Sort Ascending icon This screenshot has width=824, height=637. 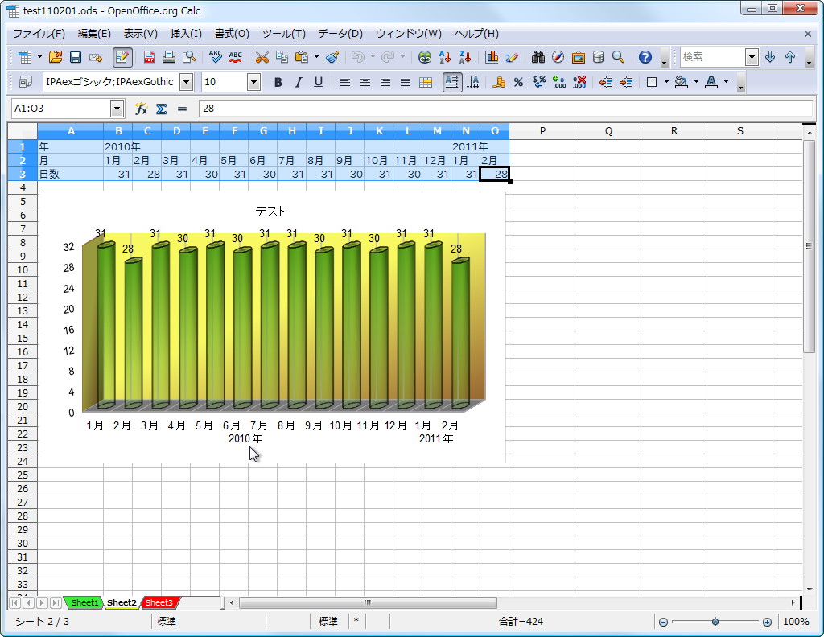click(x=445, y=57)
